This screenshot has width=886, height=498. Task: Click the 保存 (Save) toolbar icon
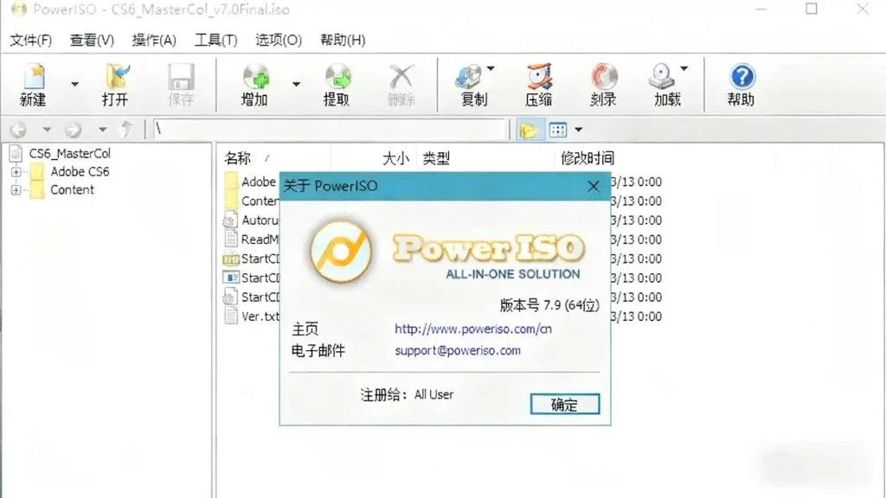click(181, 84)
